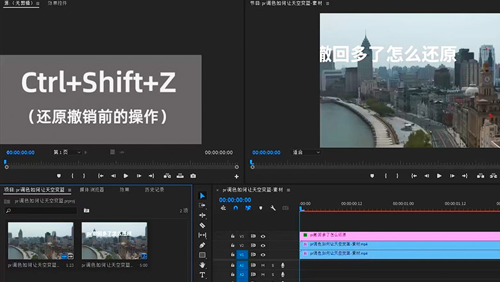
Task: Select the Pen tool
Action: tap(202, 245)
